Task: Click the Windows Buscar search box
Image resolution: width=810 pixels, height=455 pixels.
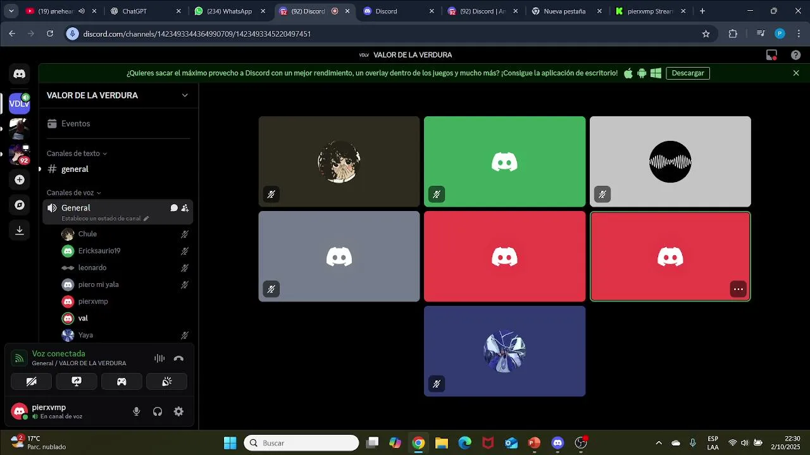Action: (302, 443)
